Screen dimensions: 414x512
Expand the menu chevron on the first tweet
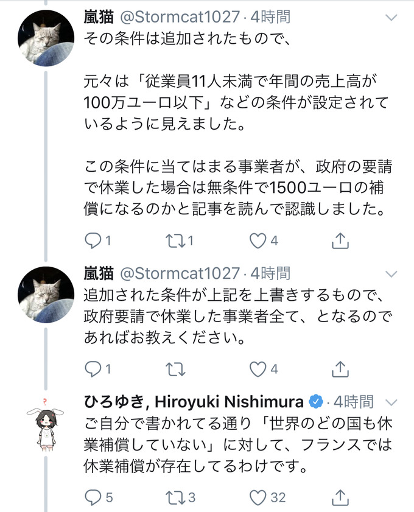click(x=390, y=18)
